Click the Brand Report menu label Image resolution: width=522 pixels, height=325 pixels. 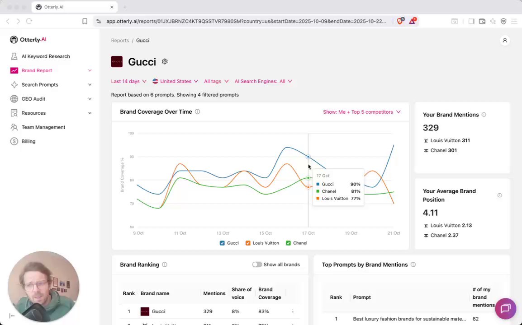(37, 70)
